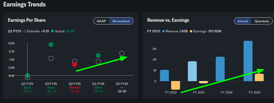Click the Missed label under Q4 FY25
This screenshot has width=274, height=103.
click(x=75, y=87)
